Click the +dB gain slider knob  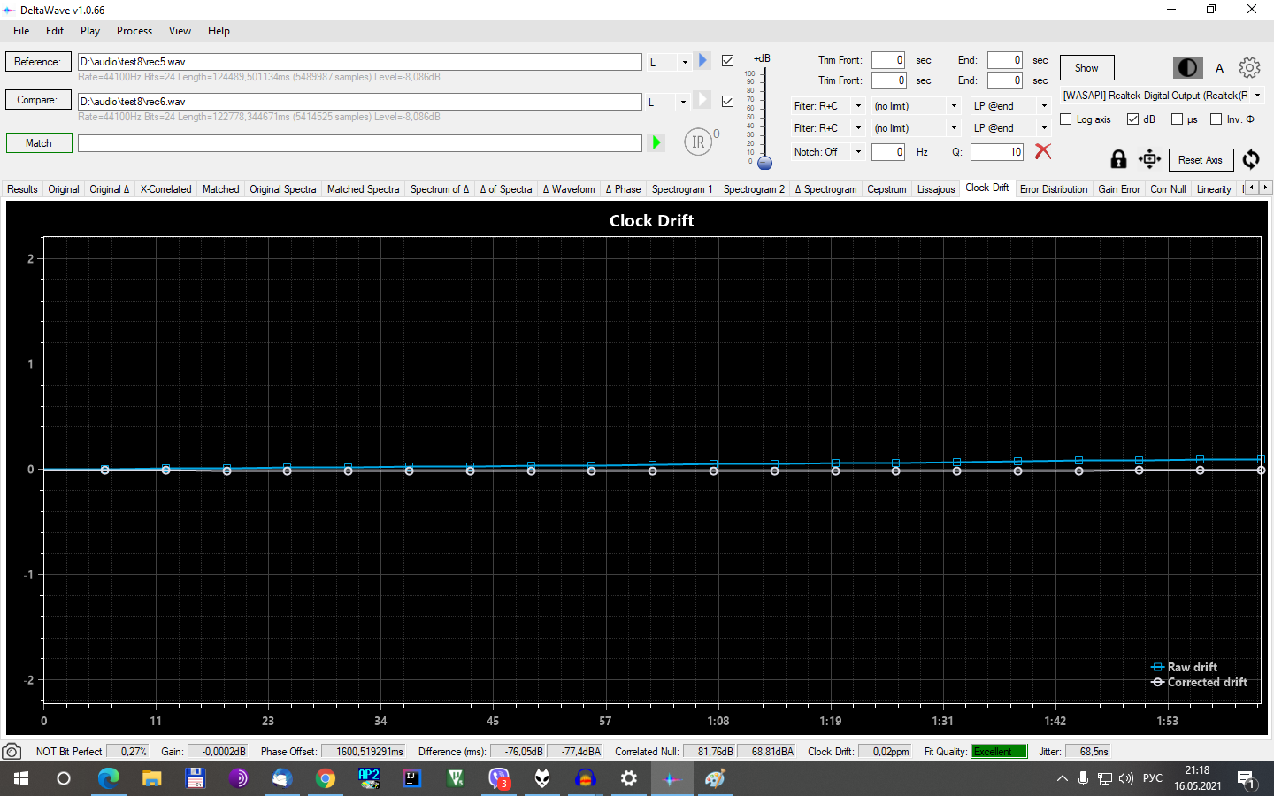point(765,163)
